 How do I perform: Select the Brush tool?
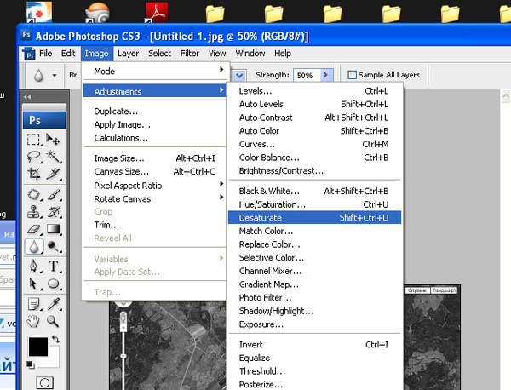tap(53, 194)
